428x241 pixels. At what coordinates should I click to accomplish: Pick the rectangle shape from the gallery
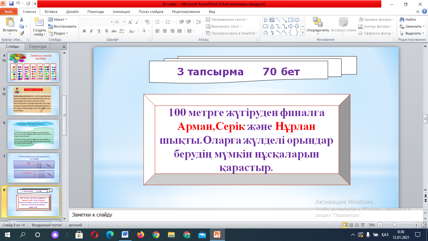tap(290, 20)
